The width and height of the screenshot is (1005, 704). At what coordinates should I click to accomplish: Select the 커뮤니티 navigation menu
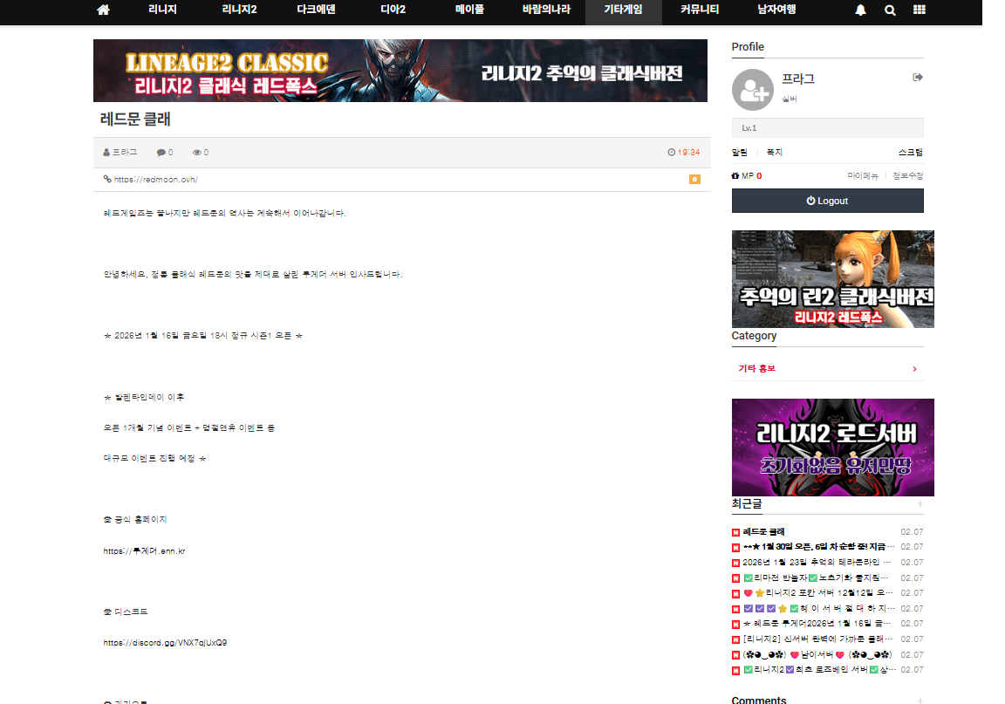700,10
